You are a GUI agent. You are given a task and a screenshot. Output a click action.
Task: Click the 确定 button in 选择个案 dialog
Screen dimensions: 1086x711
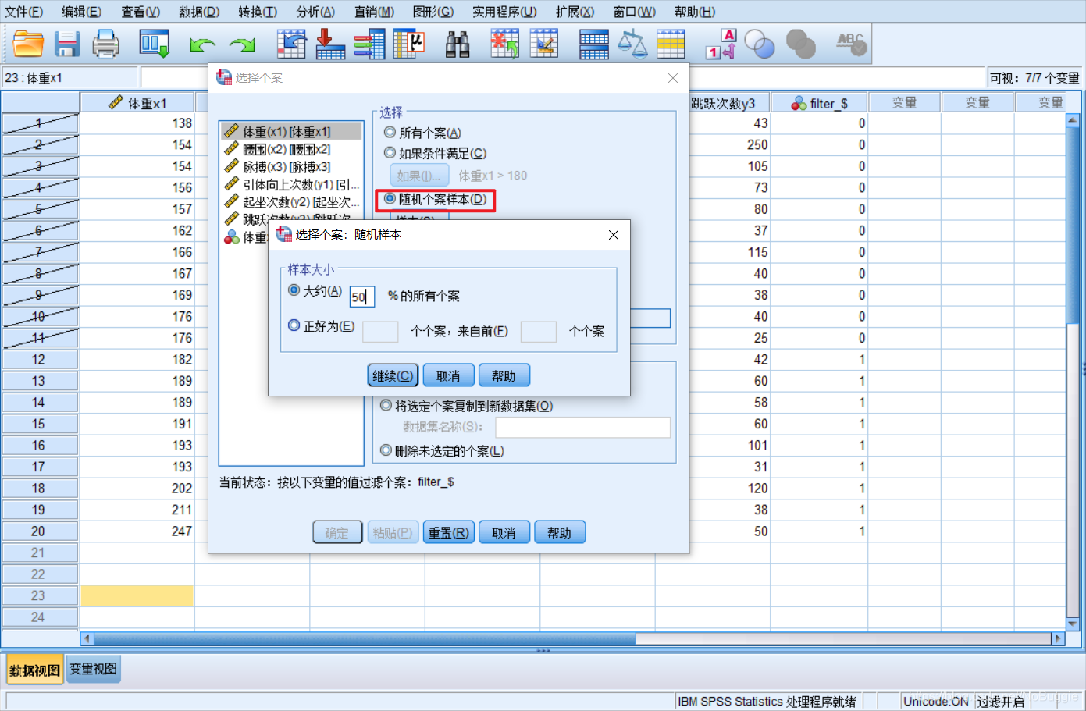coord(337,533)
